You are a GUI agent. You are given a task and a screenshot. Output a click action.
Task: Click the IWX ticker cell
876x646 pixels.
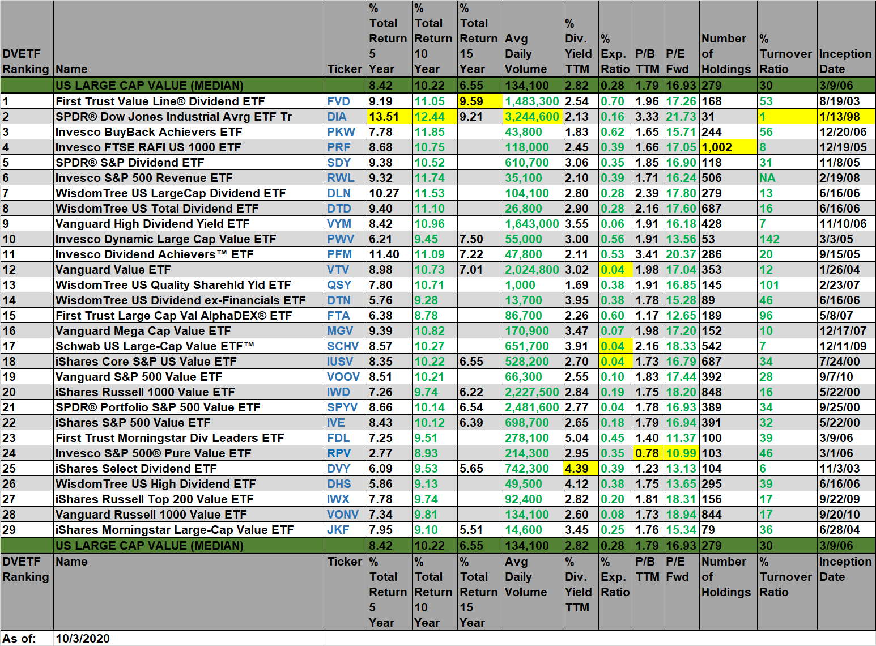(346, 499)
